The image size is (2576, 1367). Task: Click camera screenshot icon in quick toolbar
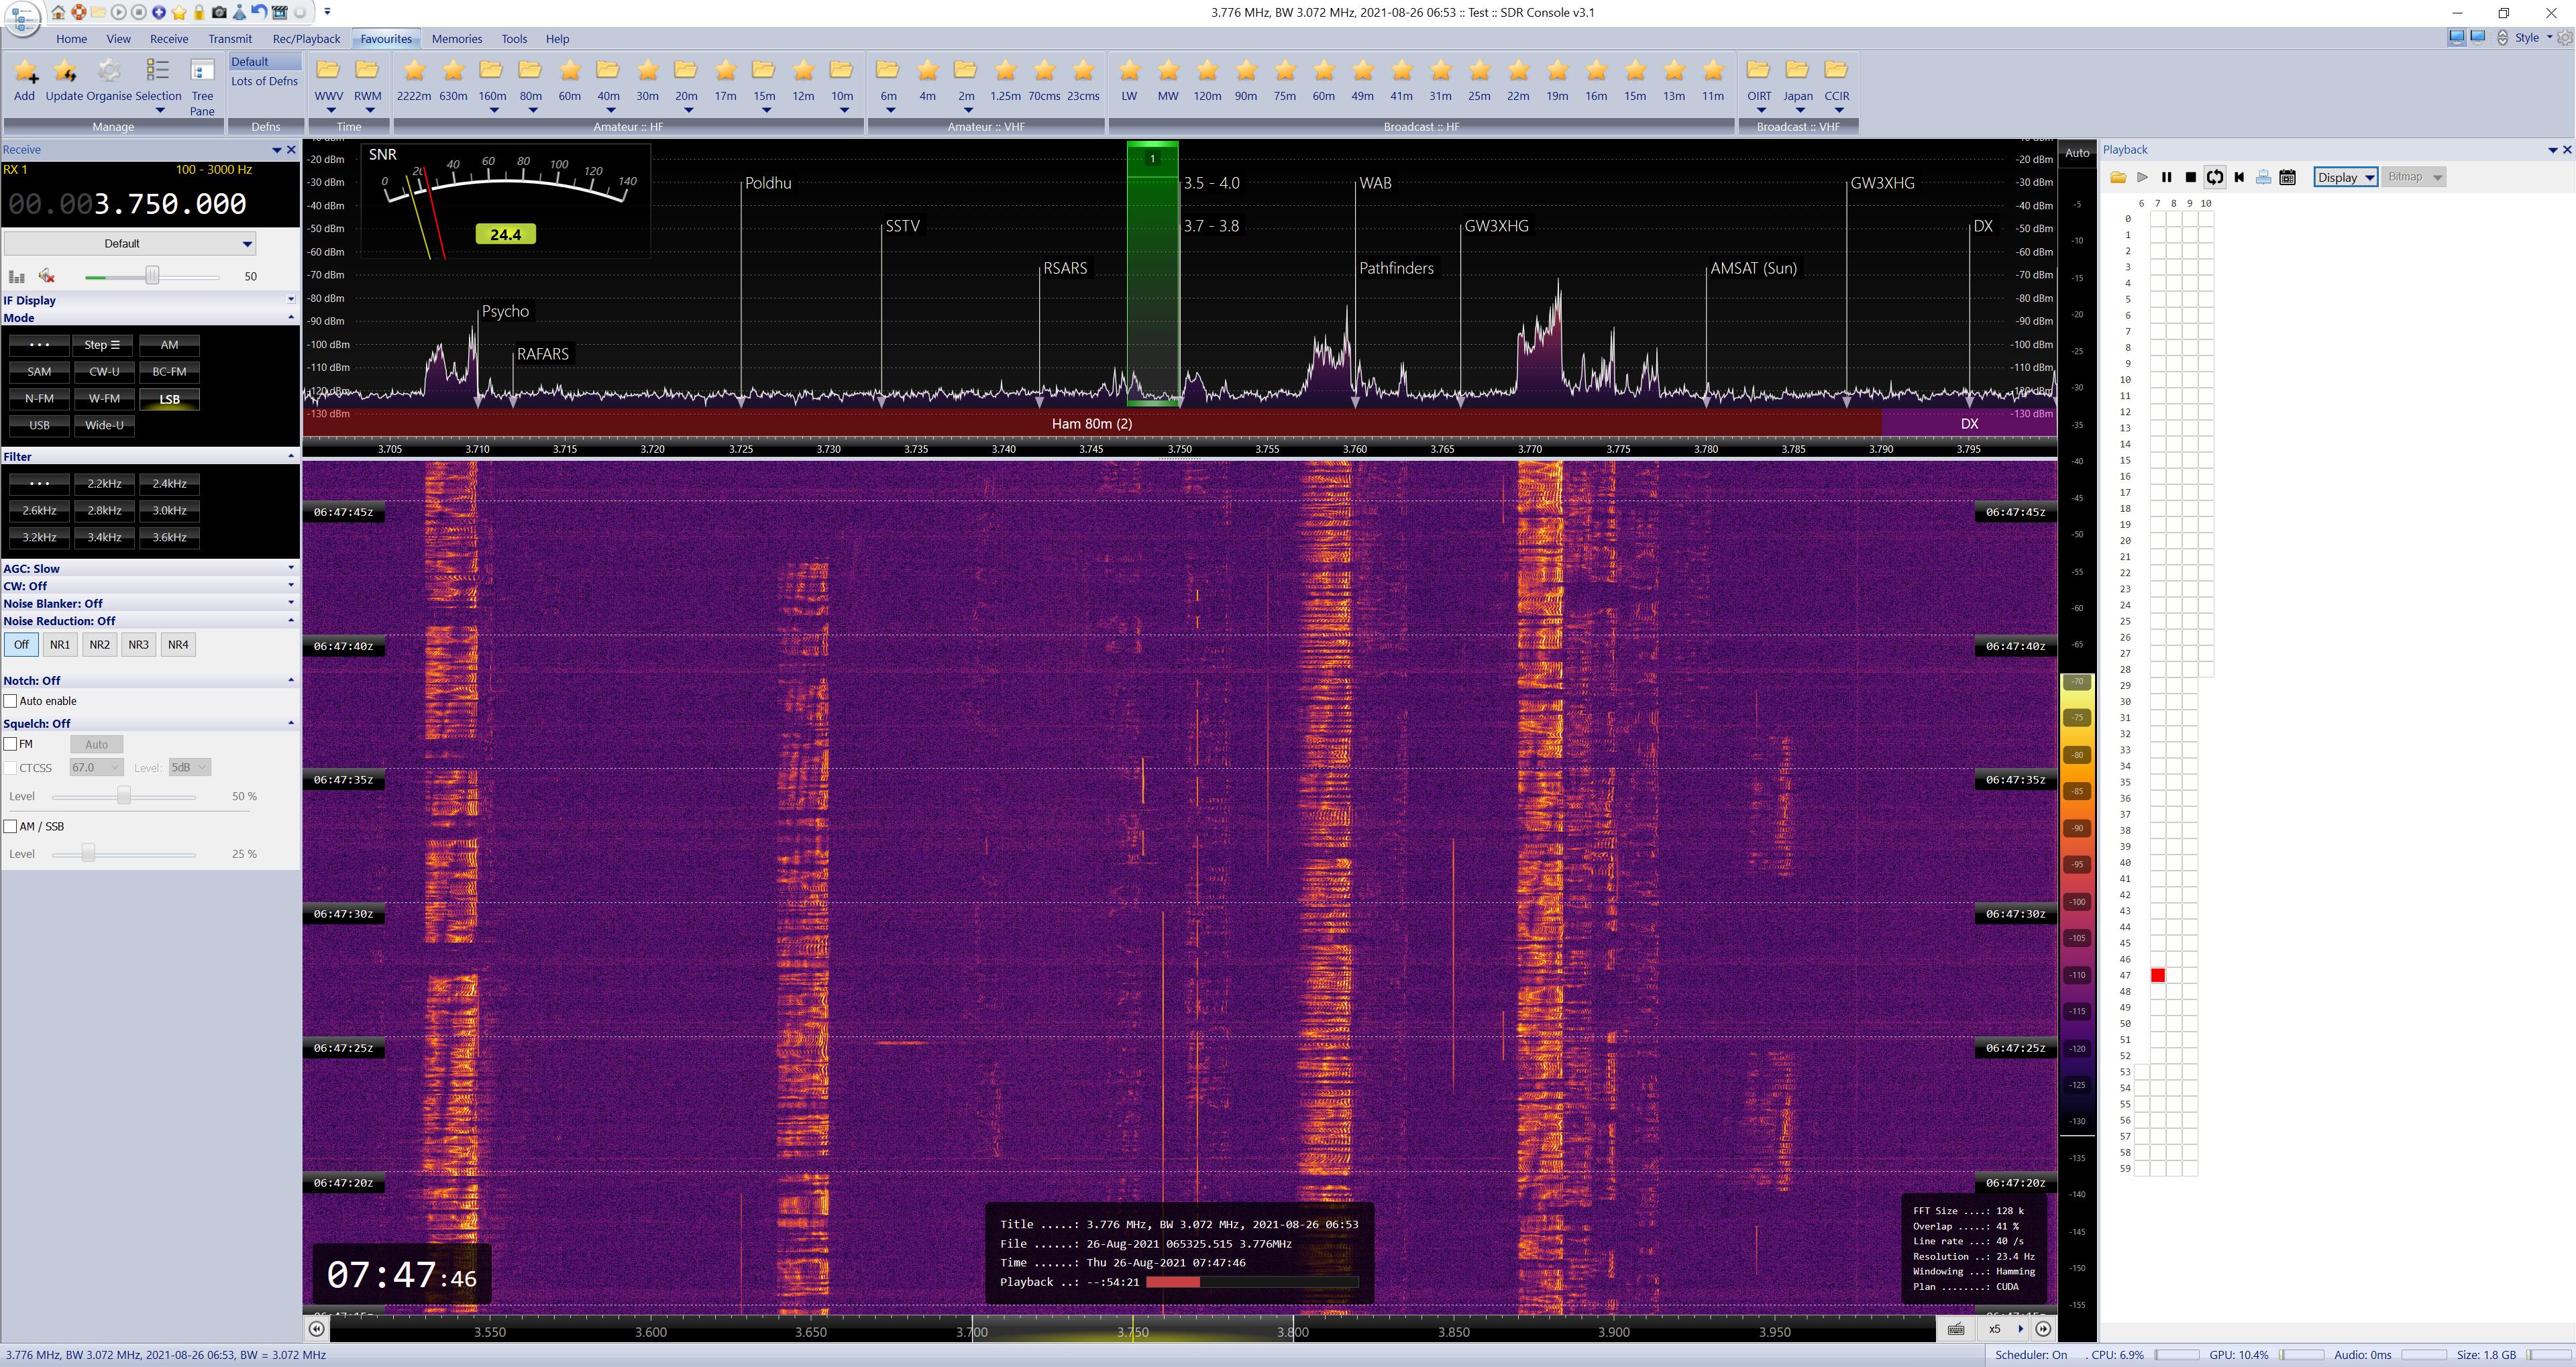[219, 12]
